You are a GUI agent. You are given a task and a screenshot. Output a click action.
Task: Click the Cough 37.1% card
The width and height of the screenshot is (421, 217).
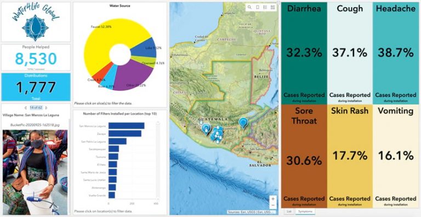pos(350,53)
